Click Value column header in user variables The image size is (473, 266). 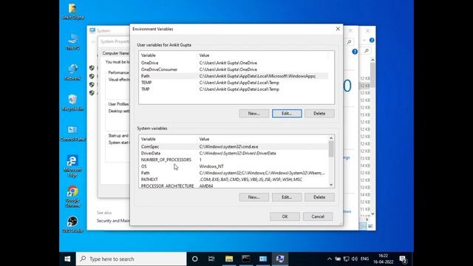tap(262, 55)
